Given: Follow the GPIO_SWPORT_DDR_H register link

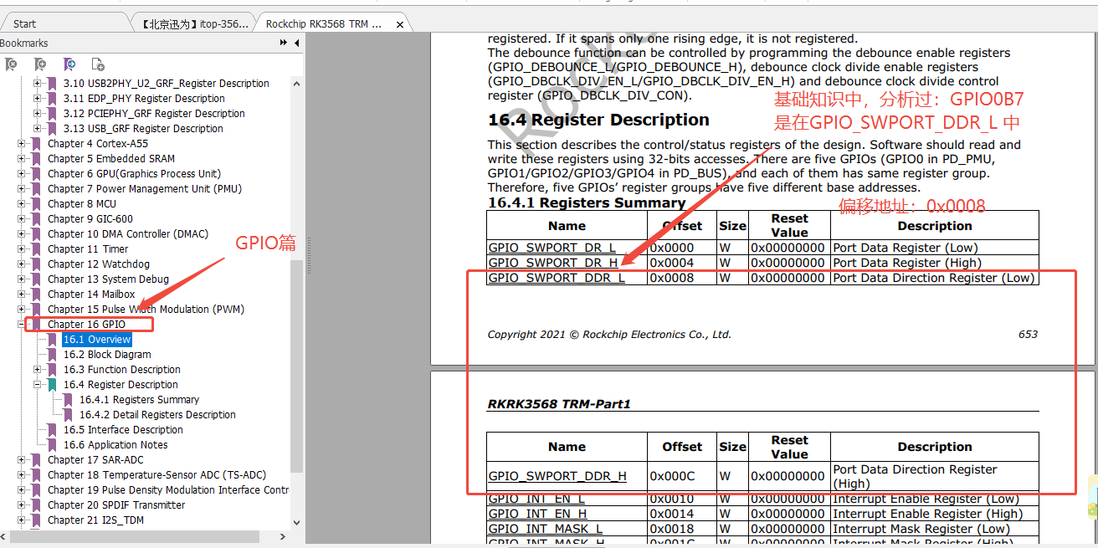Looking at the screenshot, I should coord(557,476).
